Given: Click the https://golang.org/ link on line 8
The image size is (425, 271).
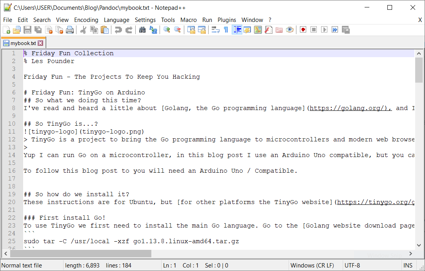Looking at the screenshot, I should click(x=351, y=108).
